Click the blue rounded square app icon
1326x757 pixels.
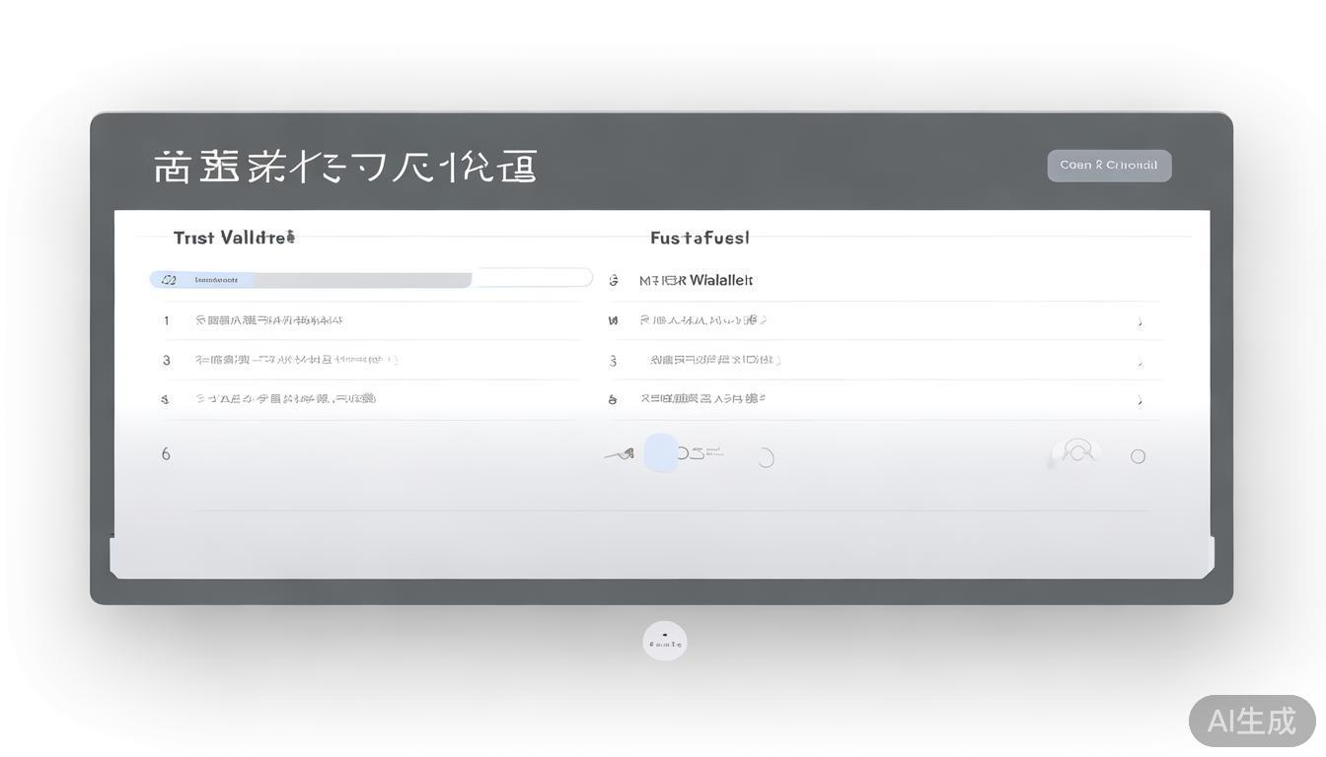[x=662, y=453]
